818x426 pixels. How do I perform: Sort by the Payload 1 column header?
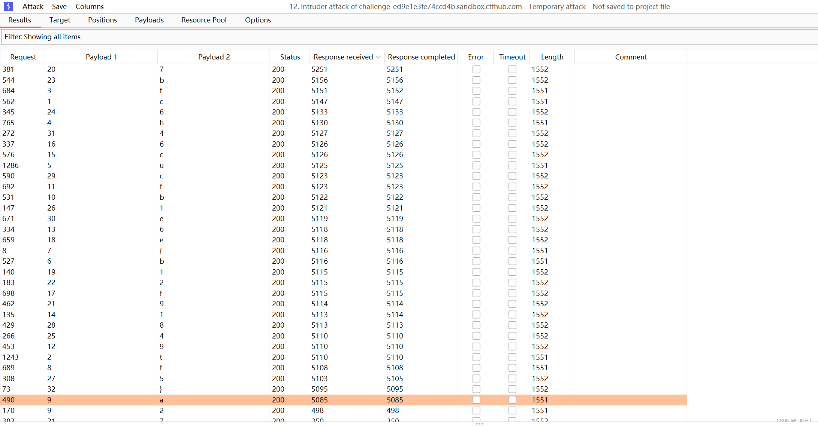[101, 57]
